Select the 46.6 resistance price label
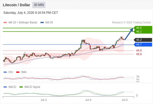Viewport: 153px width, 104px height. [x=139, y=28]
